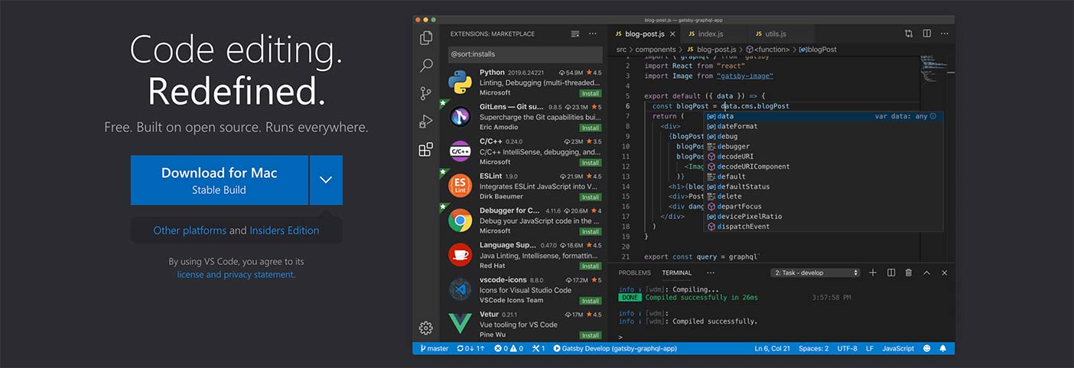Click the info icon beside var data: any
This screenshot has width=1074, height=368.
(x=935, y=117)
